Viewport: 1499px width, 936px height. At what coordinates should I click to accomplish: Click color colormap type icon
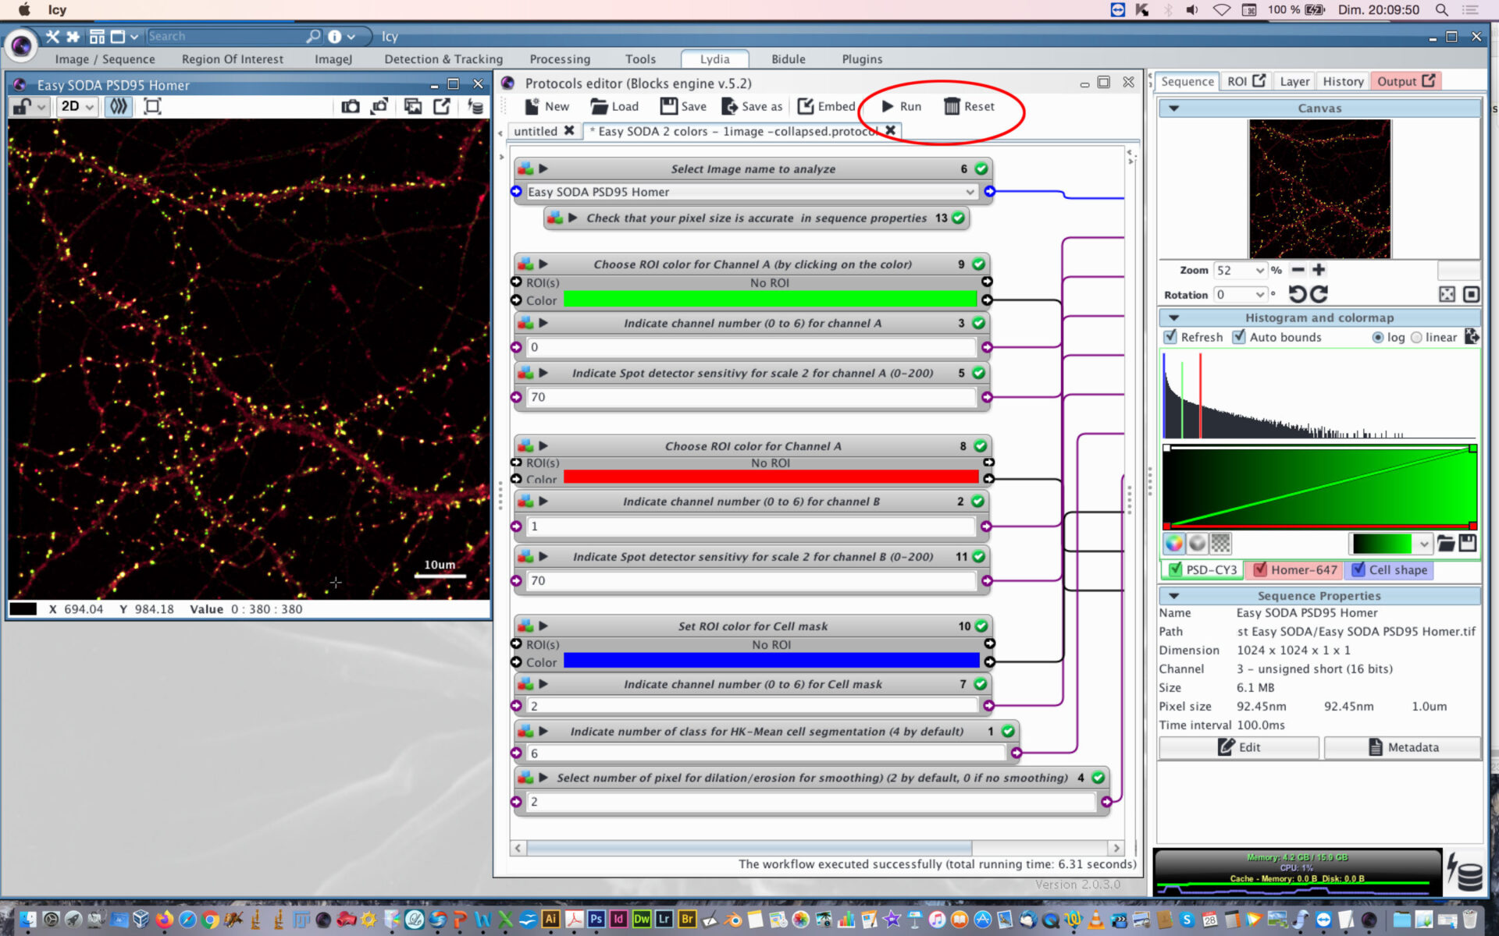click(x=1173, y=543)
